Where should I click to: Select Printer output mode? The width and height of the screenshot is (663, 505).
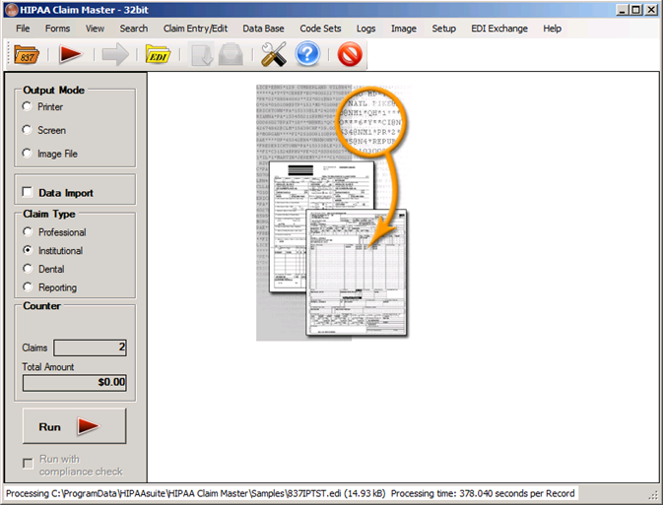coord(28,106)
